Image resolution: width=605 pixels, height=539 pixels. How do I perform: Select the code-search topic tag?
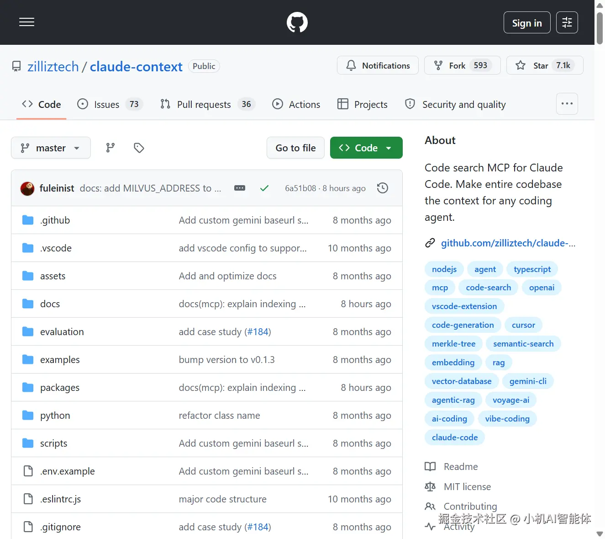(x=489, y=287)
